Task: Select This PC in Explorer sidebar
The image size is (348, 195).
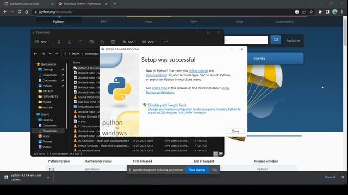Action: (43, 114)
